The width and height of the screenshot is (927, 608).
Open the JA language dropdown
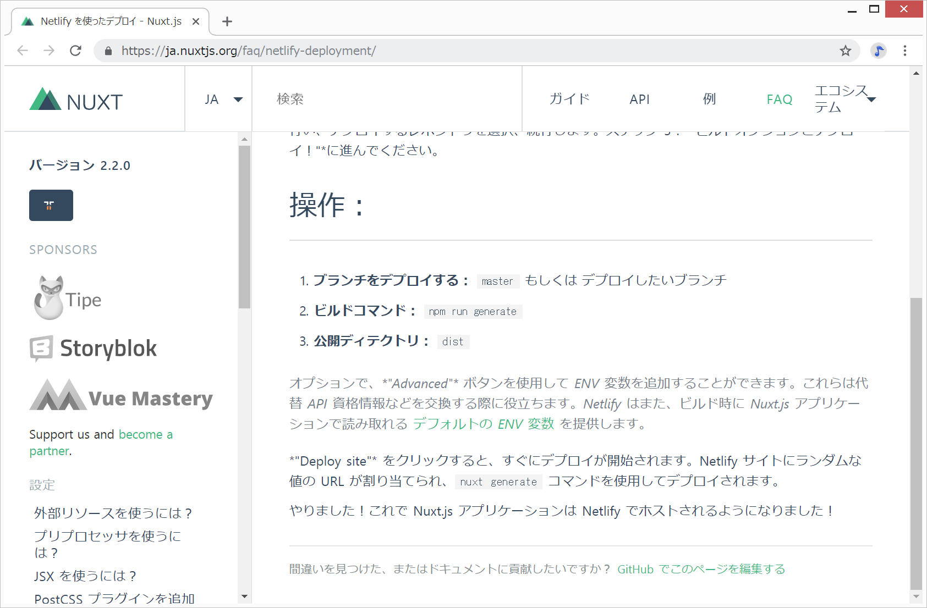coord(223,100)
